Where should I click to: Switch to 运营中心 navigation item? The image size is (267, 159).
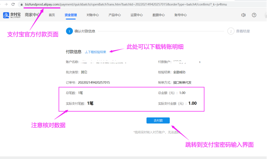pos(136,15)
